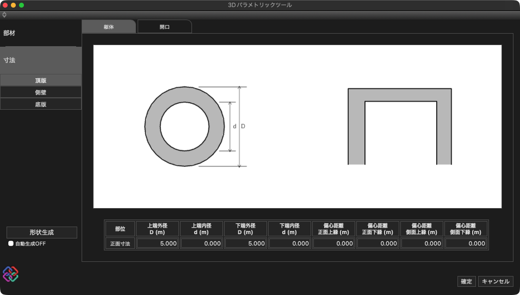Enable the 自動生成OFF checkbox
This screenshot has height=295, width=520.
11,244
